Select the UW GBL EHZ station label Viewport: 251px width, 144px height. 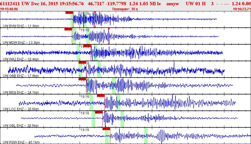click(21, 126)
